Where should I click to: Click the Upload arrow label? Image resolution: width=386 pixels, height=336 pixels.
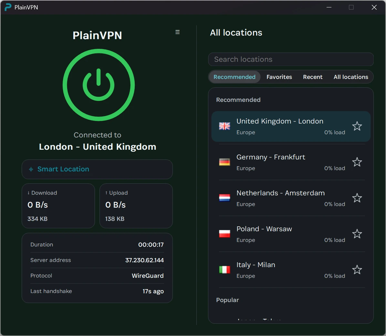point(116,193)
